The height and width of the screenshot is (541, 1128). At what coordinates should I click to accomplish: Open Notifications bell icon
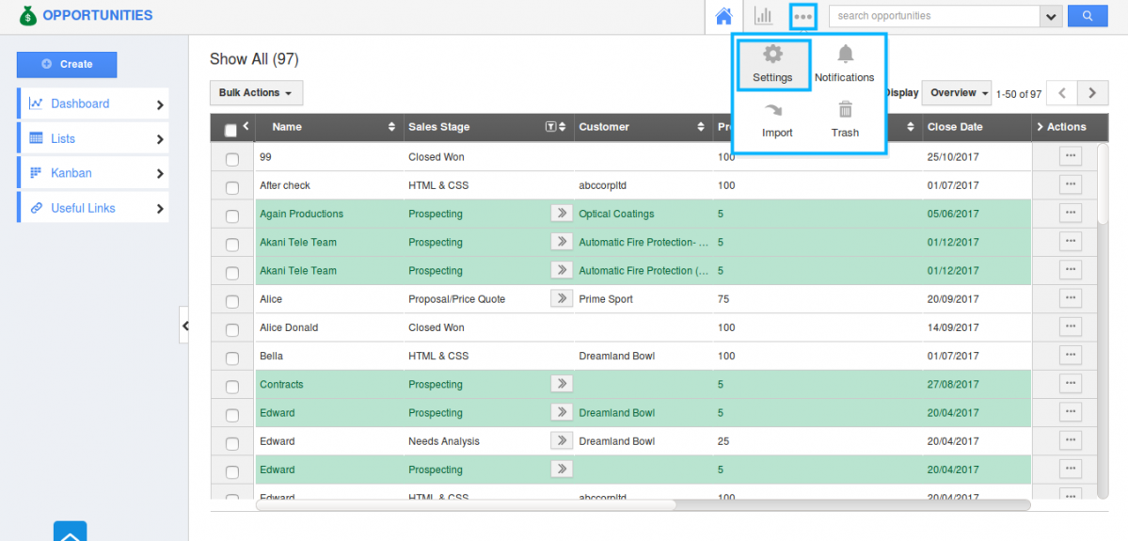click(845, 63)
